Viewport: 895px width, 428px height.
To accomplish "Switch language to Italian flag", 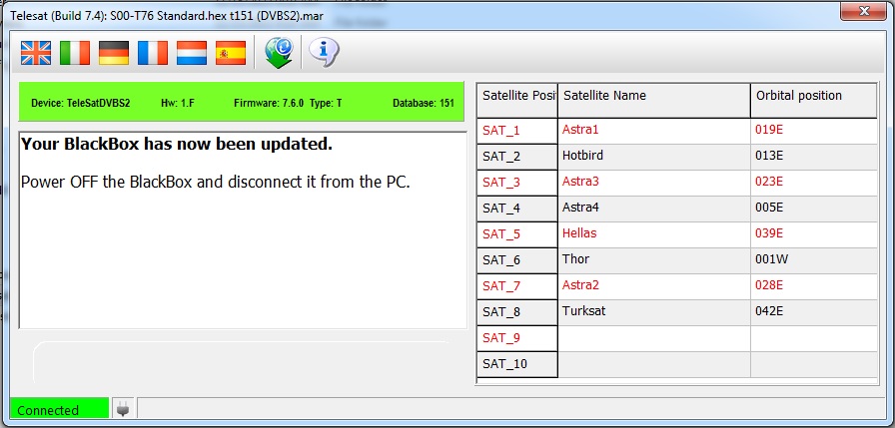I will pyautogui.click(x=75, y=53).
